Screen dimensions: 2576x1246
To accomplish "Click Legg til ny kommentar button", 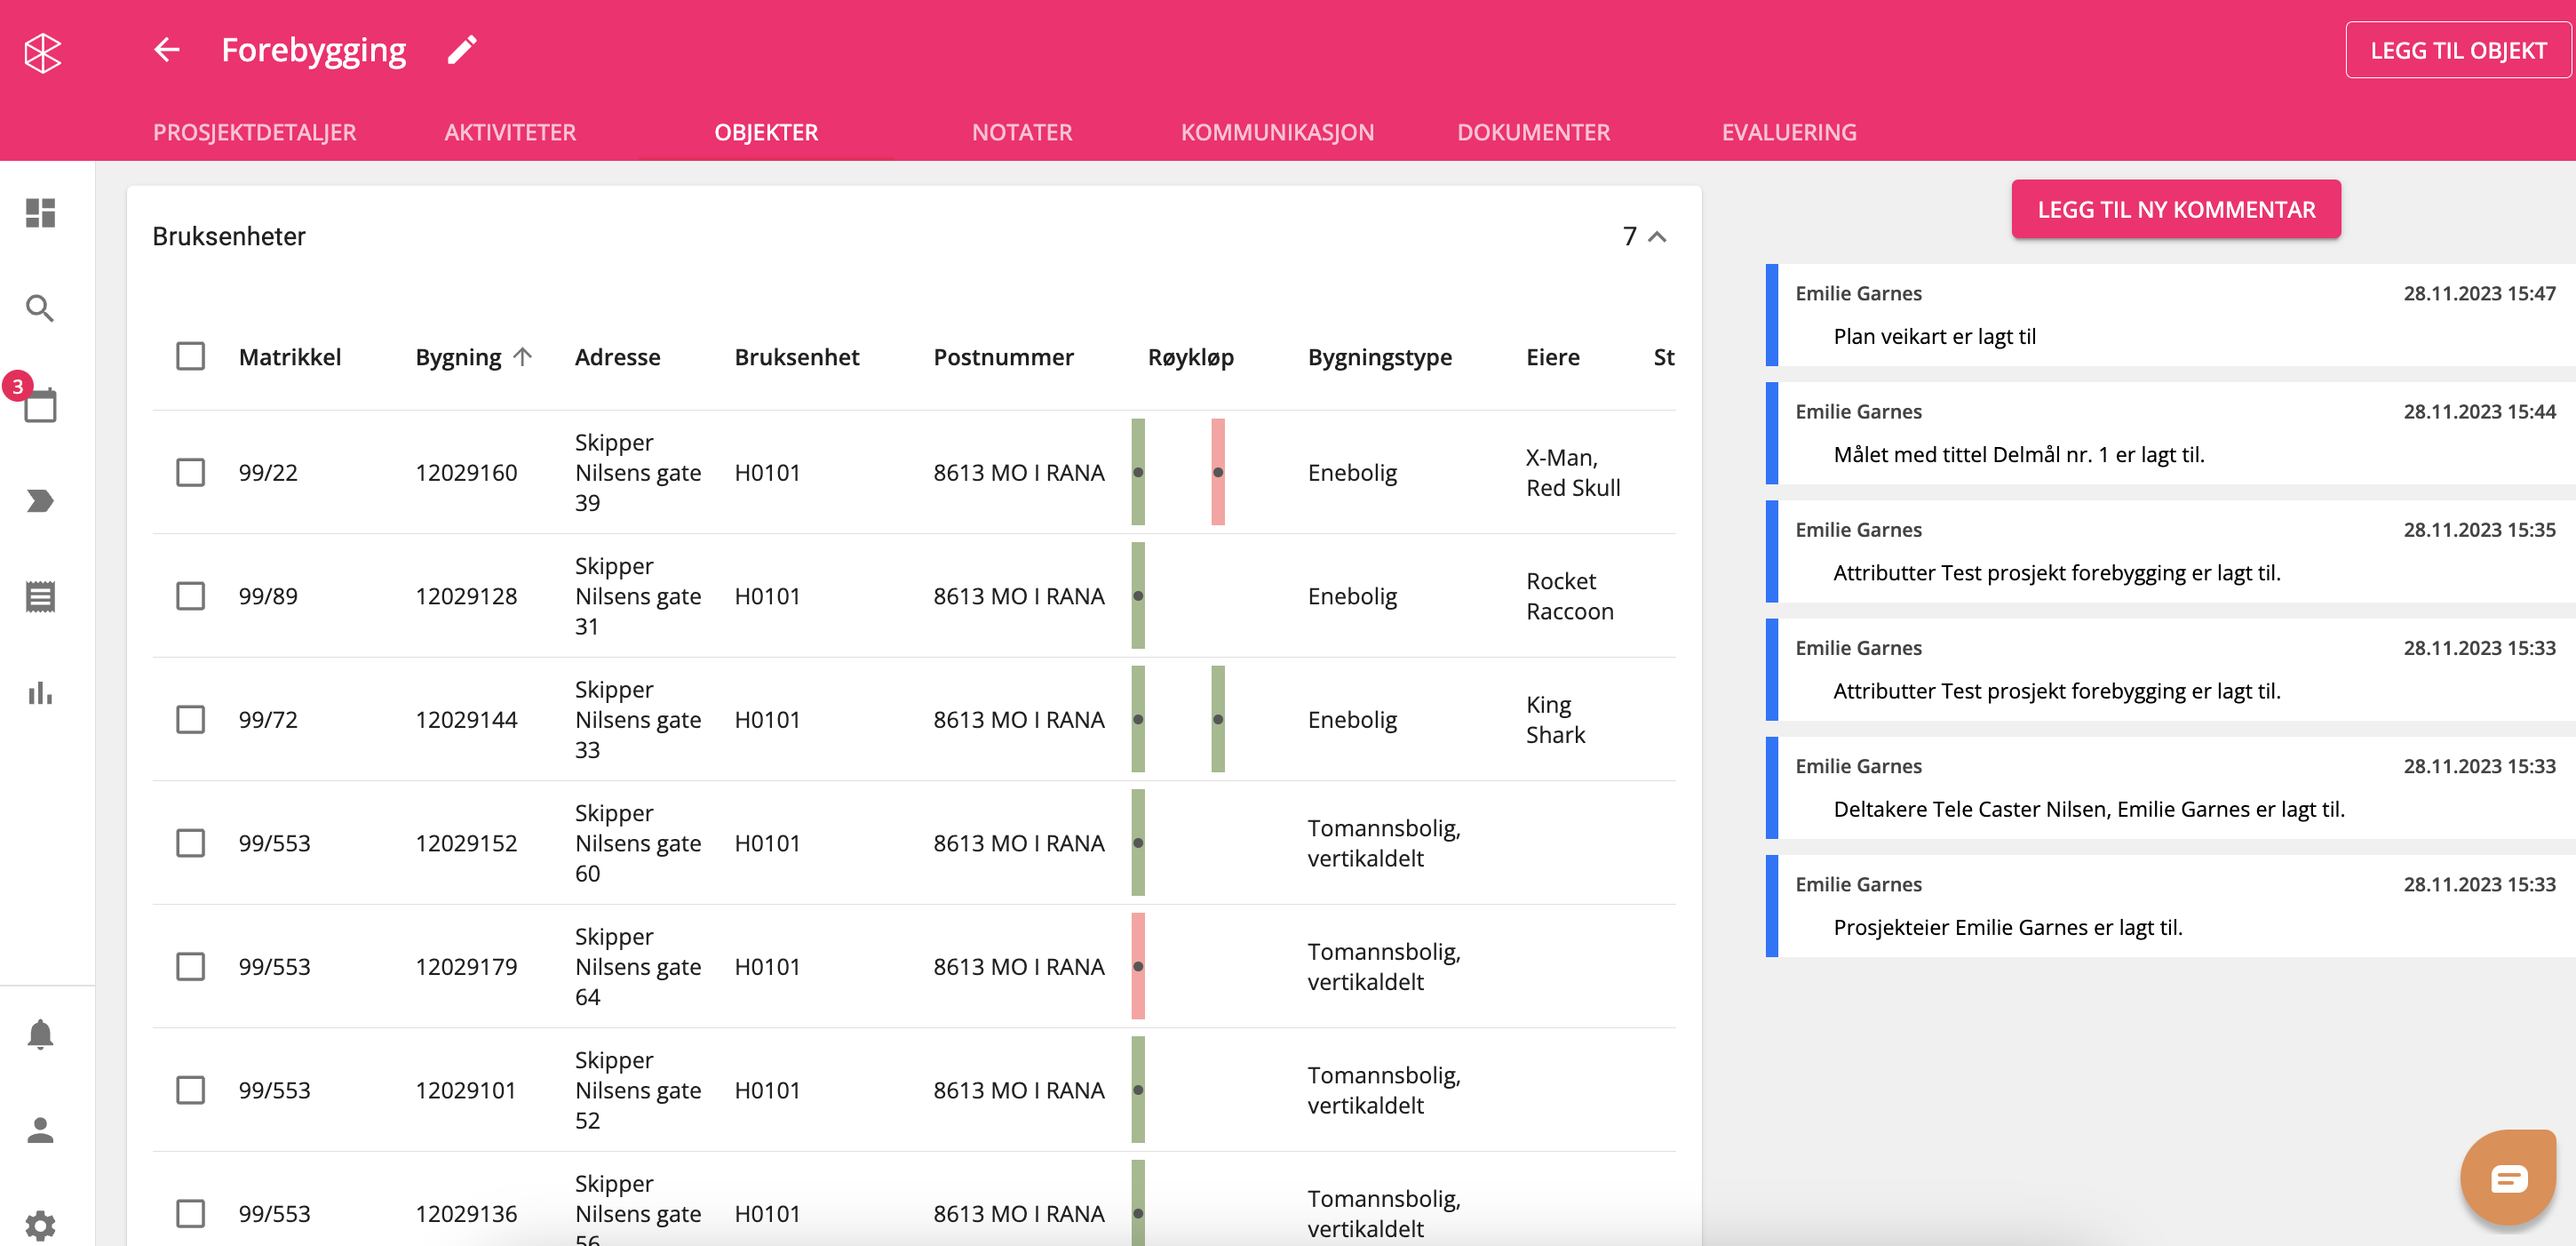I will tap(2176, 209).
